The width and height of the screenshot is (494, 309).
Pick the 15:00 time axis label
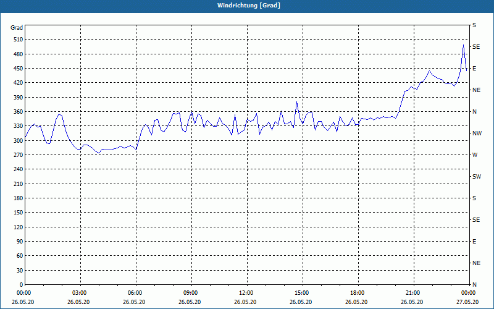(302, 293)
